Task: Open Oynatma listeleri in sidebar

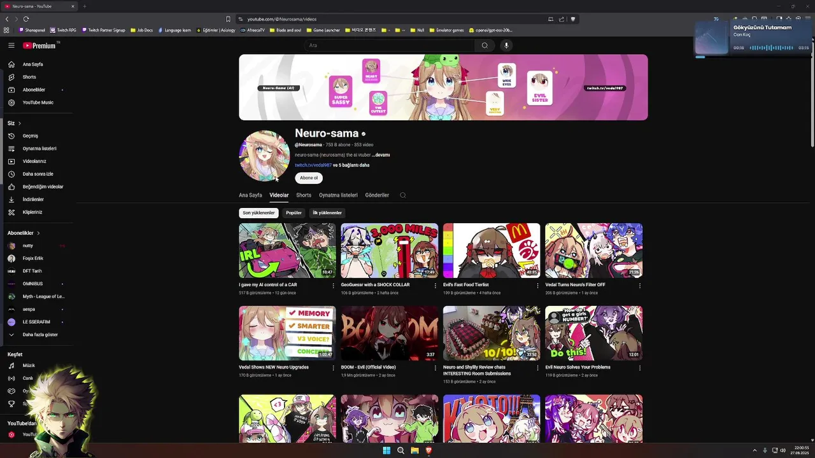Action: [x=39, y=148]
